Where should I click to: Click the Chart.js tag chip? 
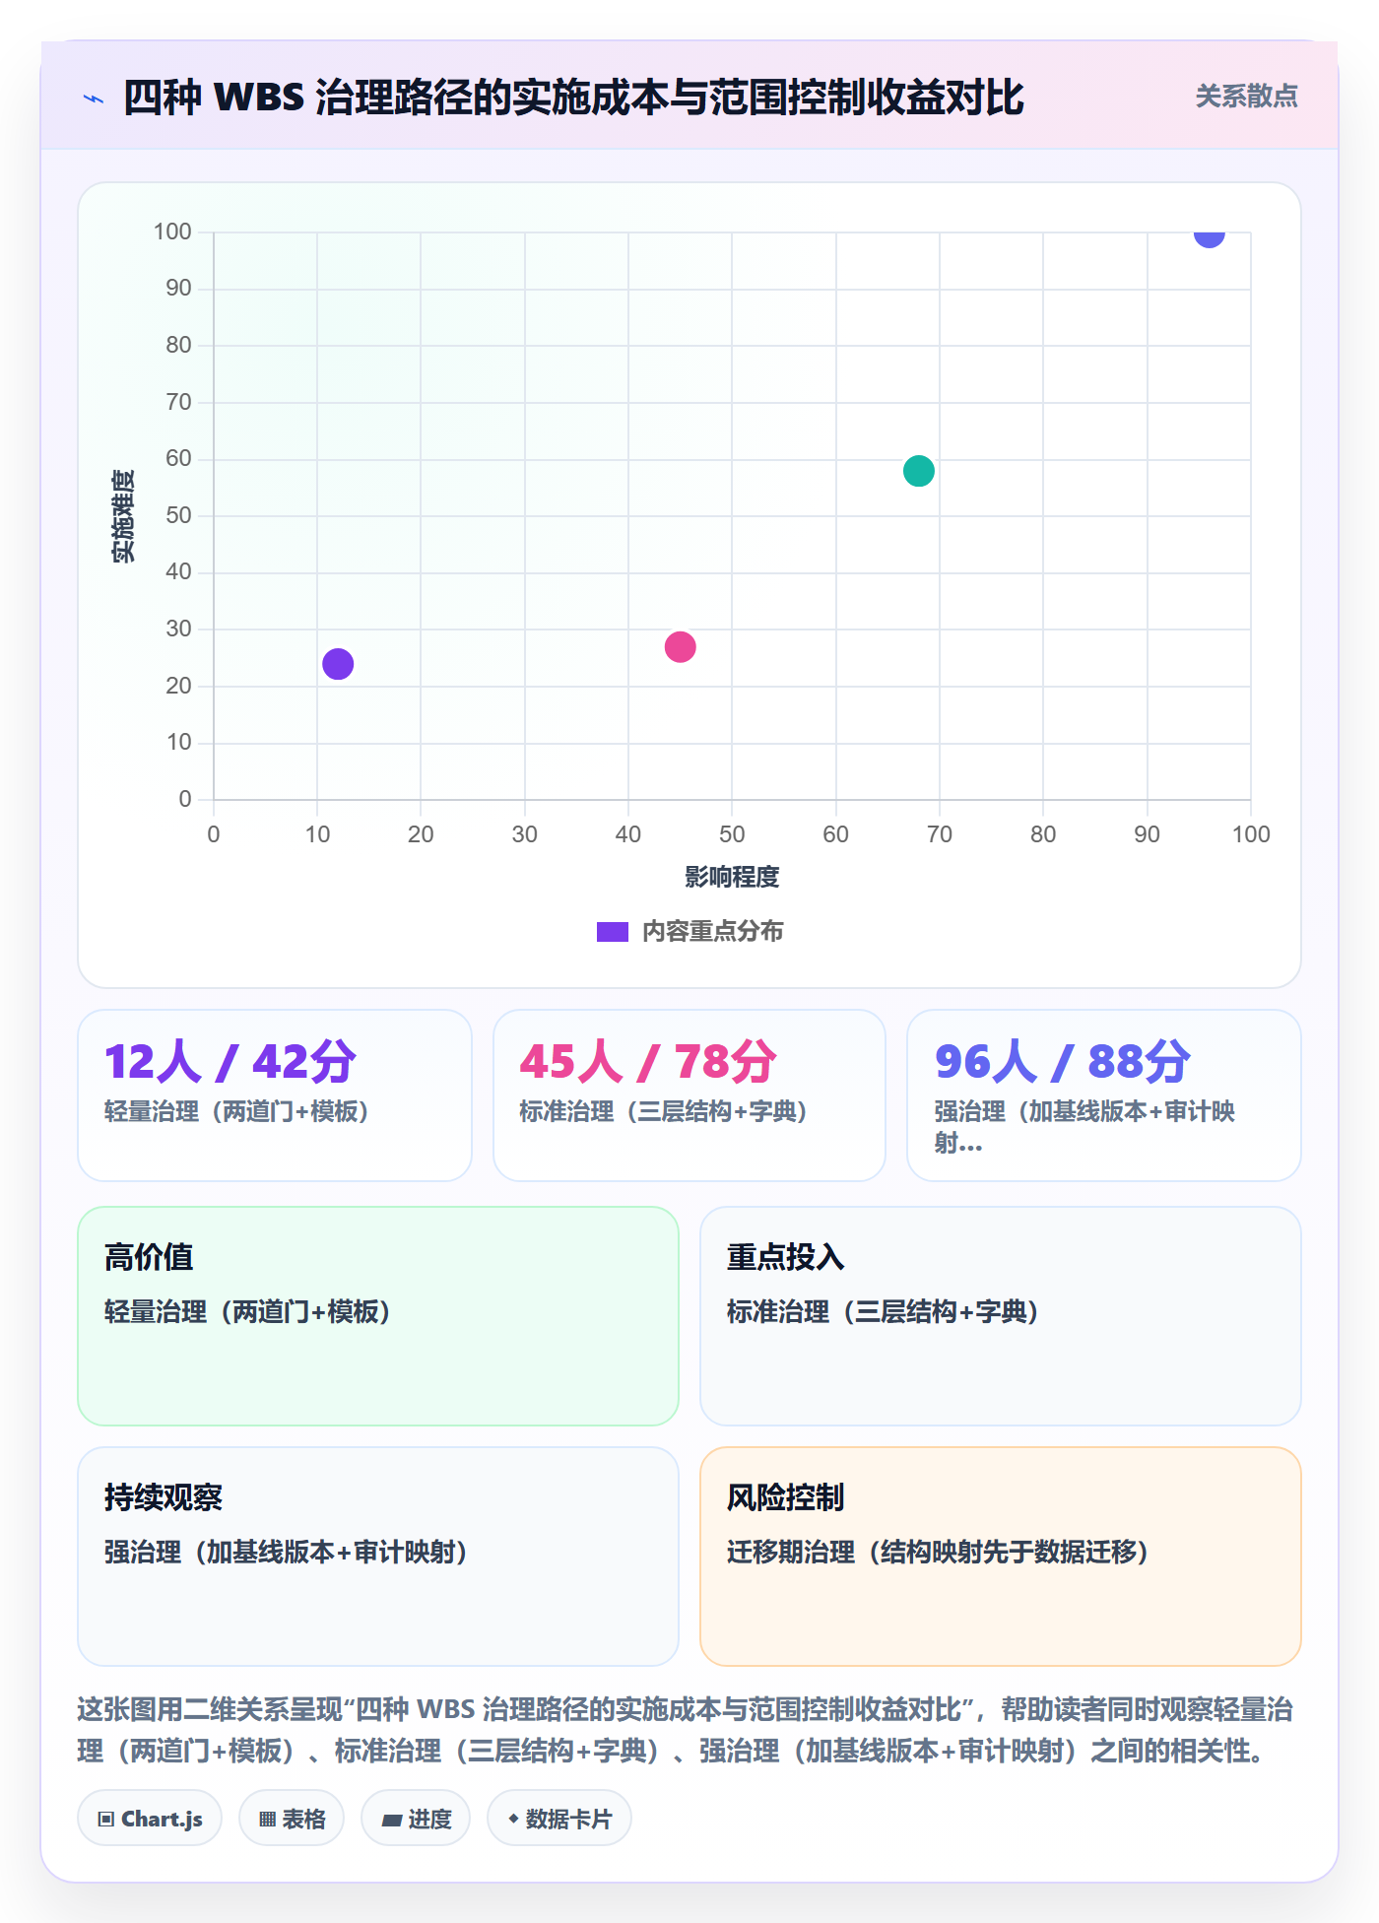point(150,1819)
